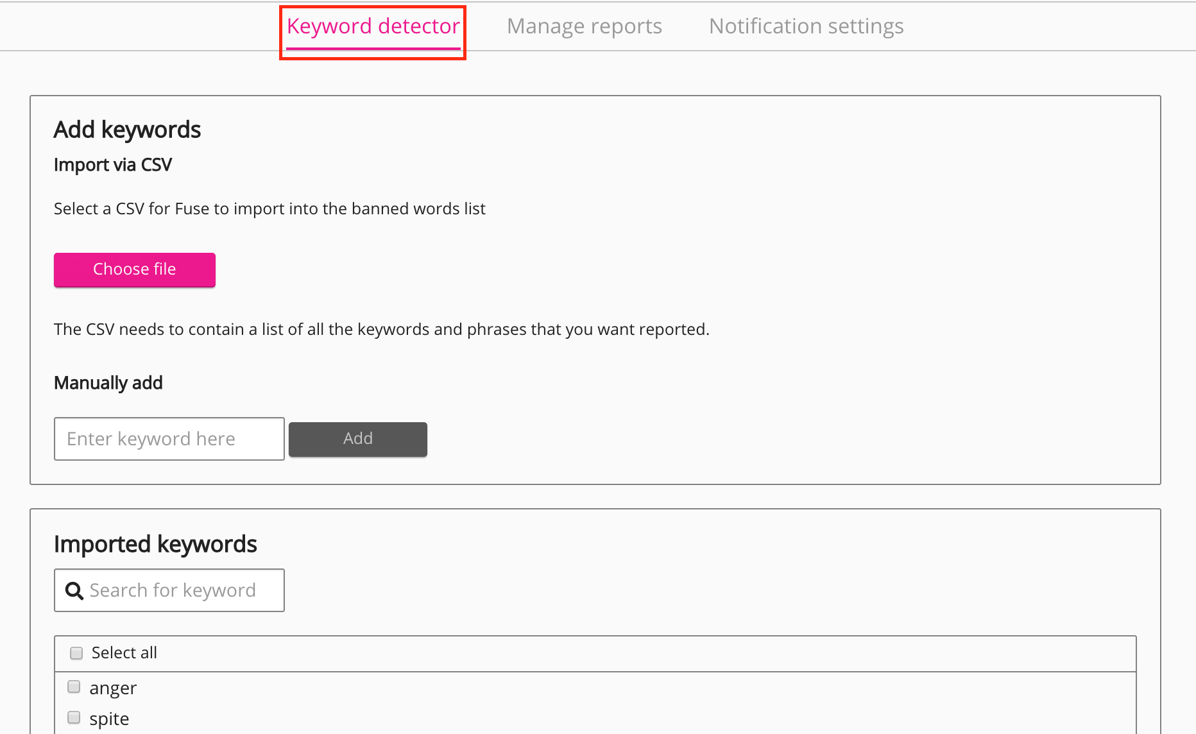Viewport: 1196px width, 734px height.
Task: Go to the Notification settings tab
Action: point(806,26)
